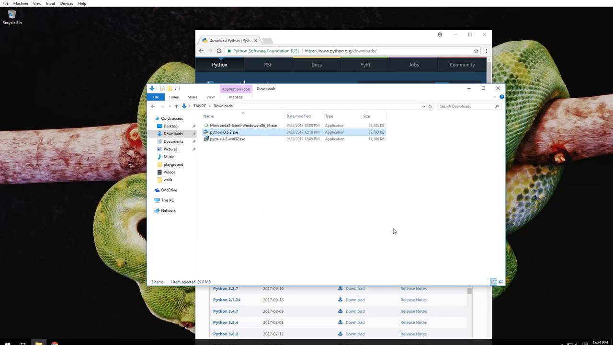Expand the address bar history dropdown
This screenshot has height=345, width=613.
tap(423, 106)
